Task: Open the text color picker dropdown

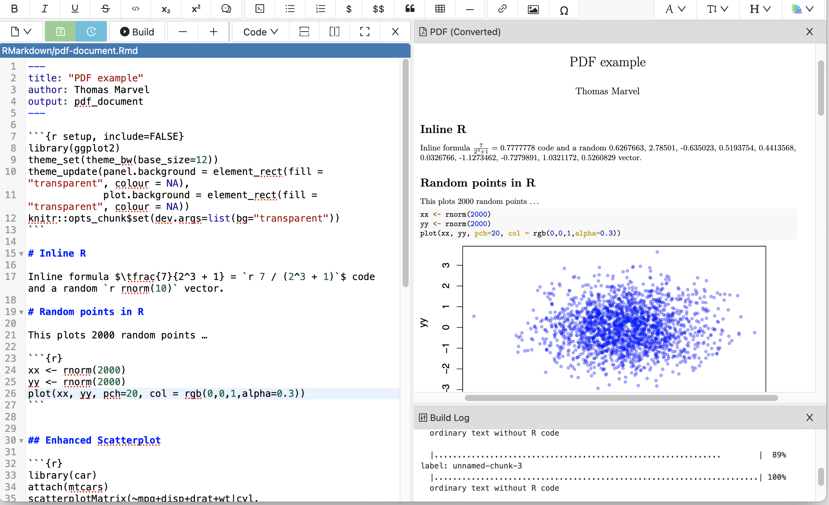Action: coord(802,9)
